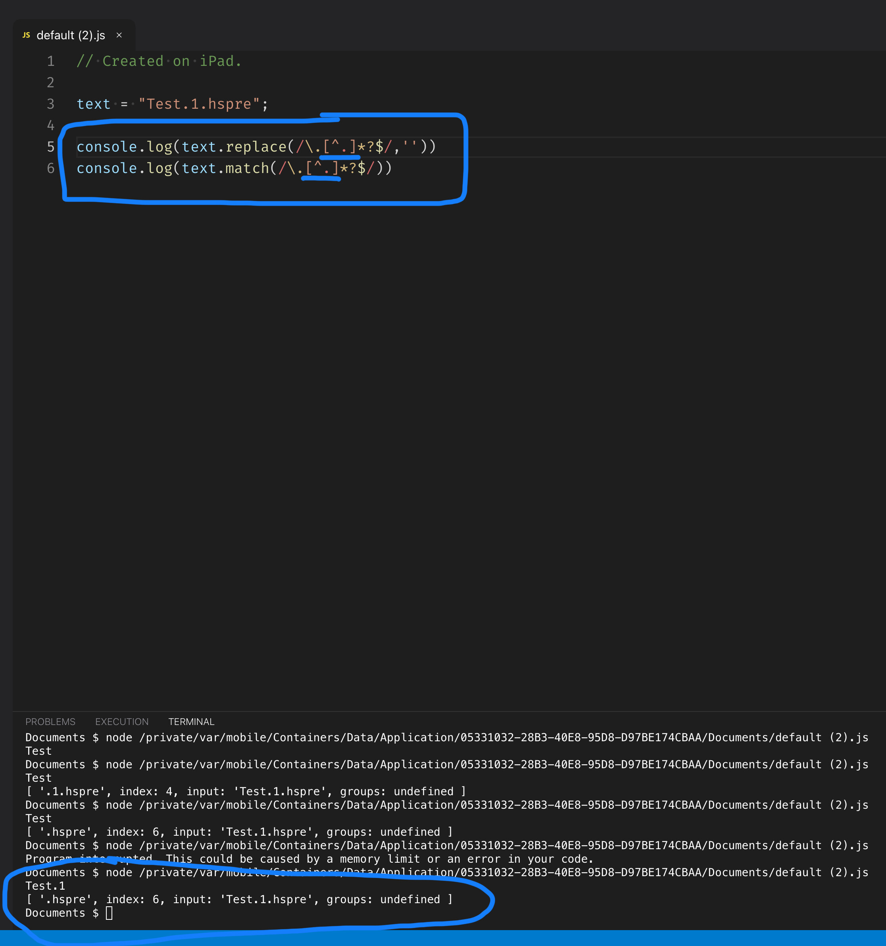The height and width of the screenshot is (946, 886).
Task: Click the JS file icon in tab
Action: click(x=26, y=35)
